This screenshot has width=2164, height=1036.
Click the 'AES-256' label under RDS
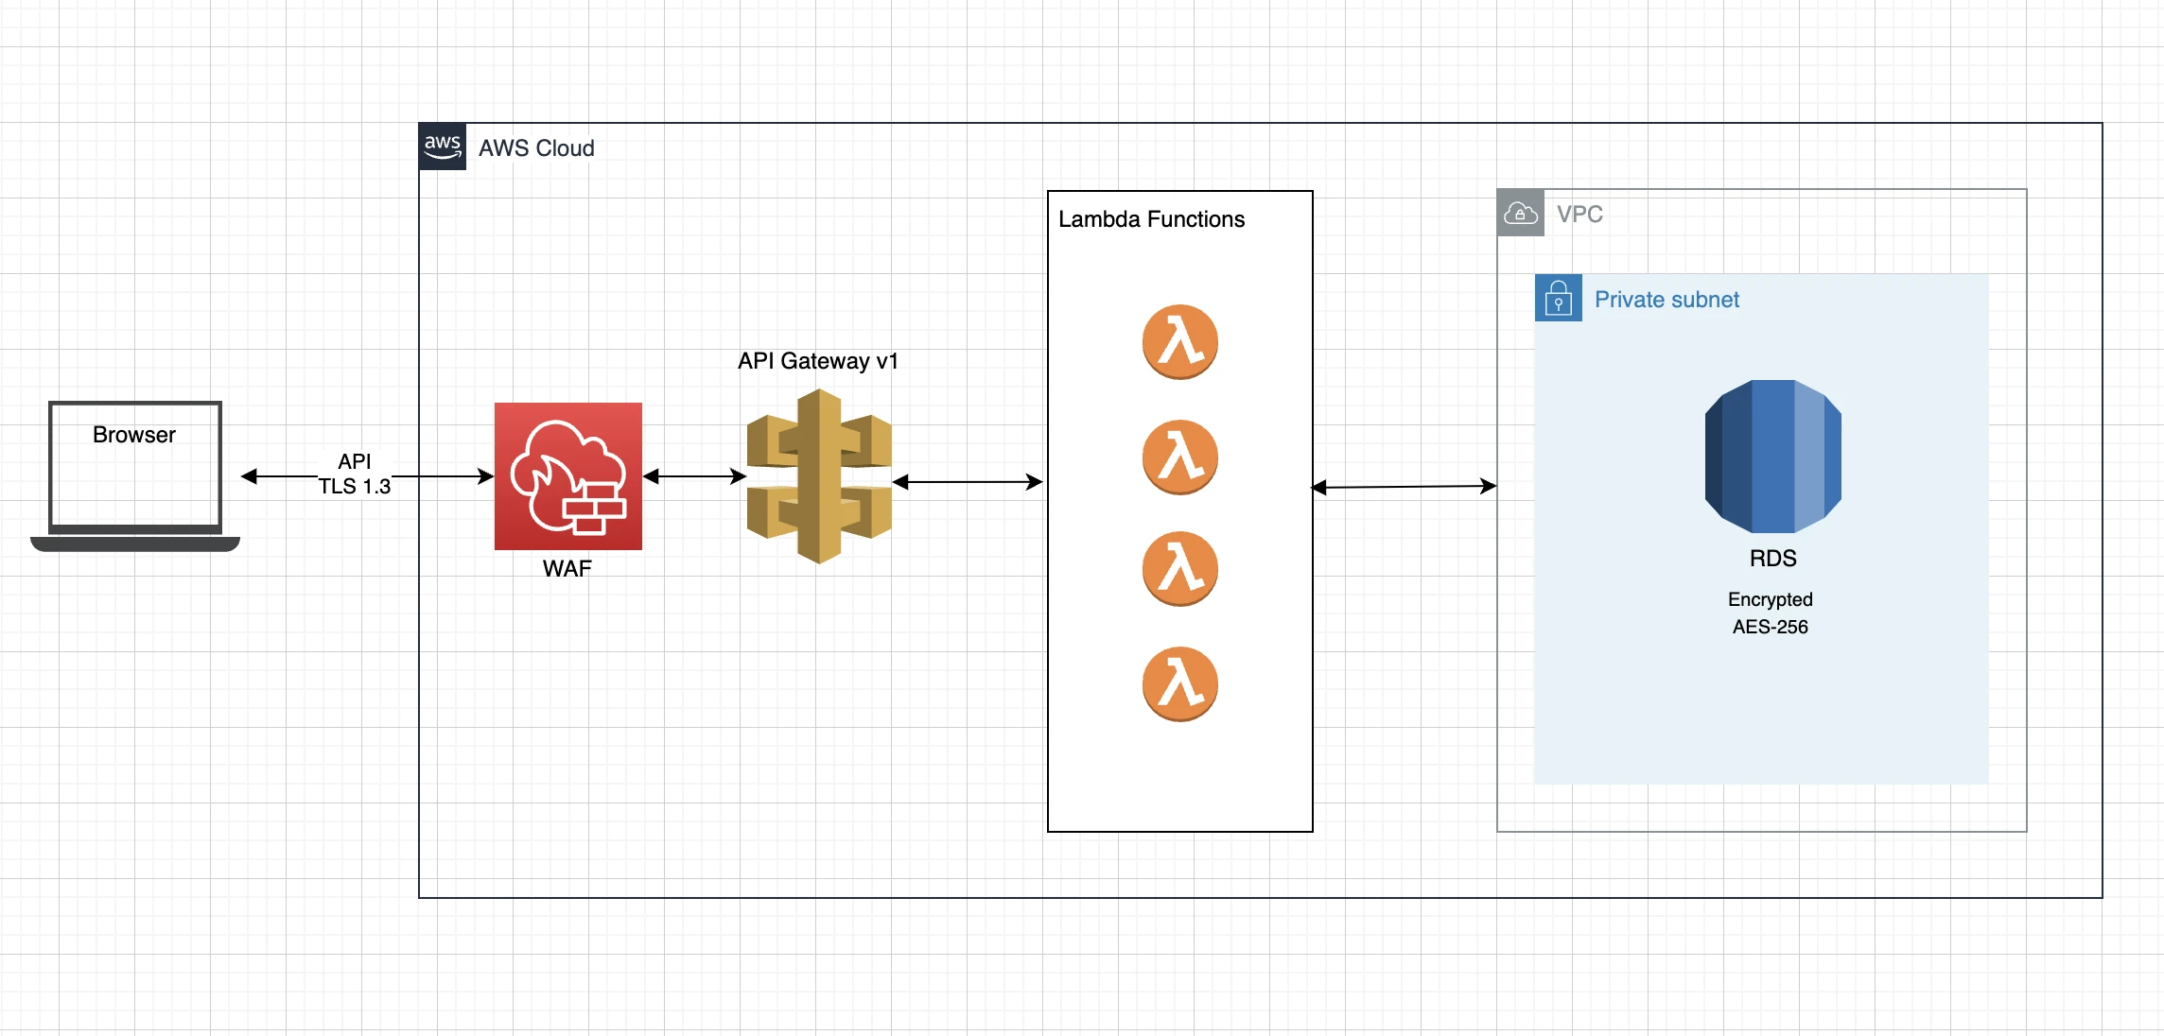point(1771,627)
